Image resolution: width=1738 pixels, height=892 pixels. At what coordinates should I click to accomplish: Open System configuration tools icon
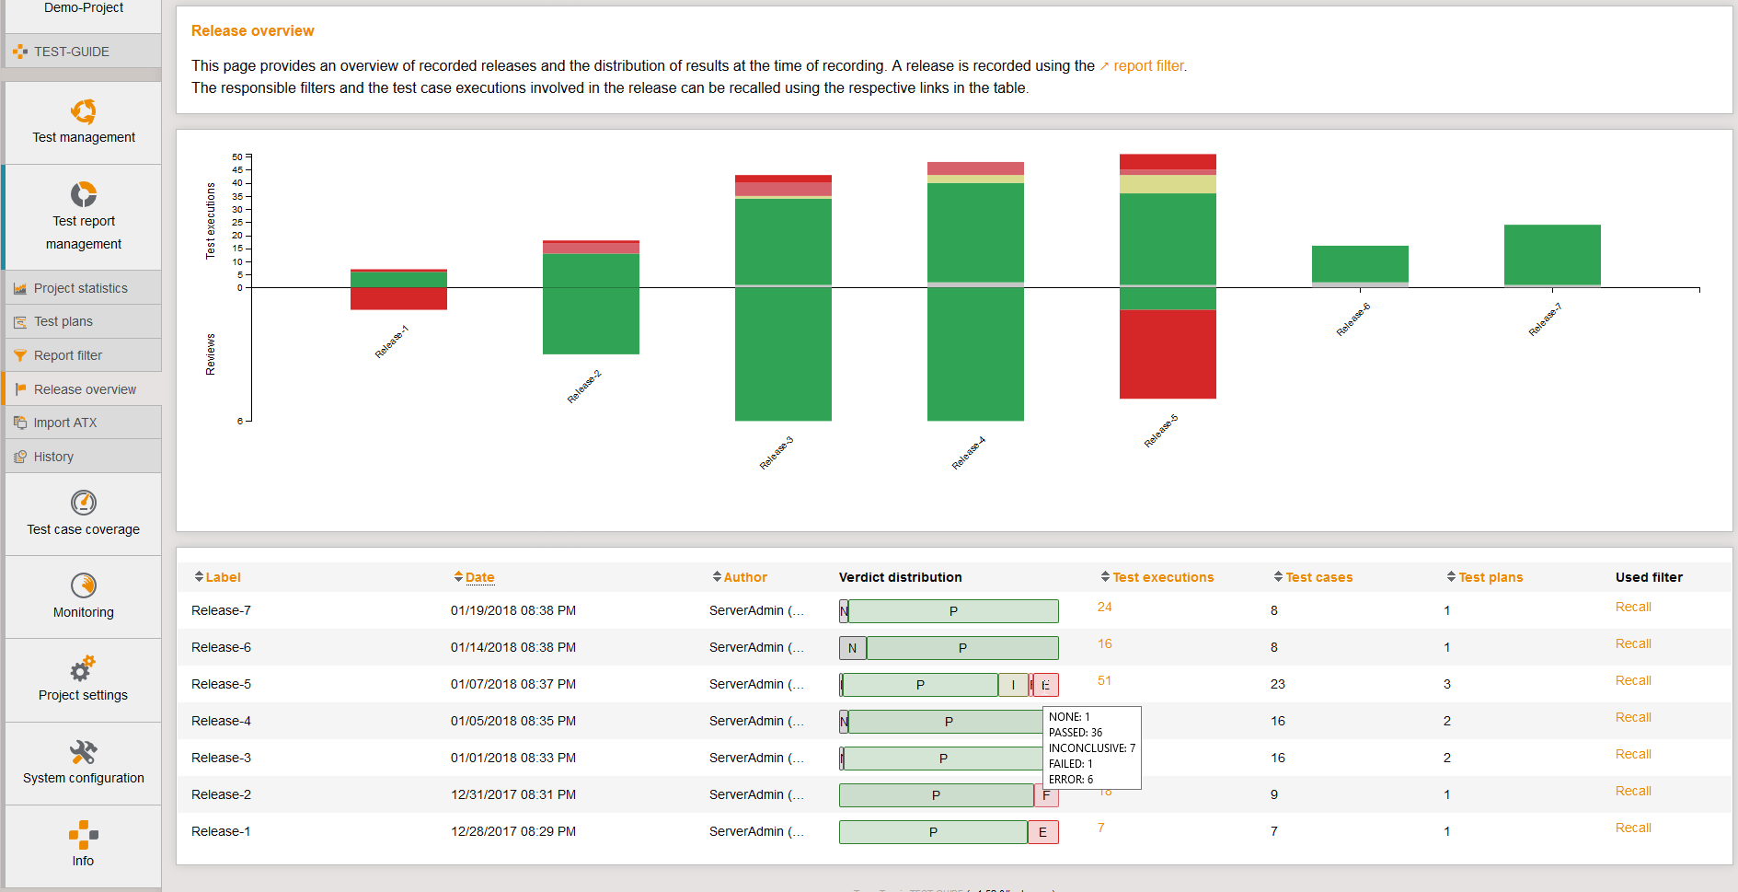click(84, 752)
